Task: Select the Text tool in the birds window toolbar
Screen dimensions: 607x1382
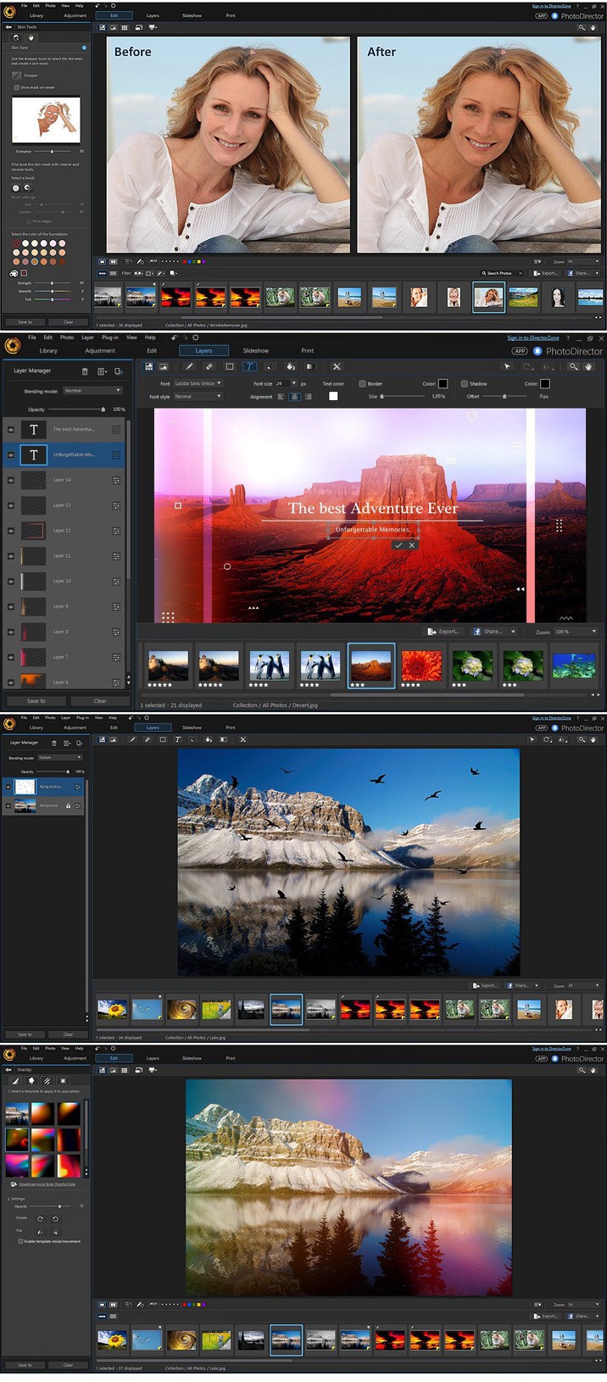Action: [x=177, y=739]
